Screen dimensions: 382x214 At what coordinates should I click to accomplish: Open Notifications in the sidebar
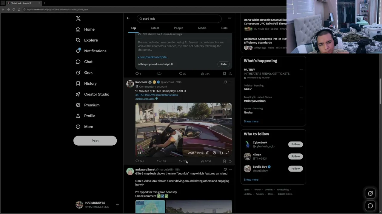(91, 51)
